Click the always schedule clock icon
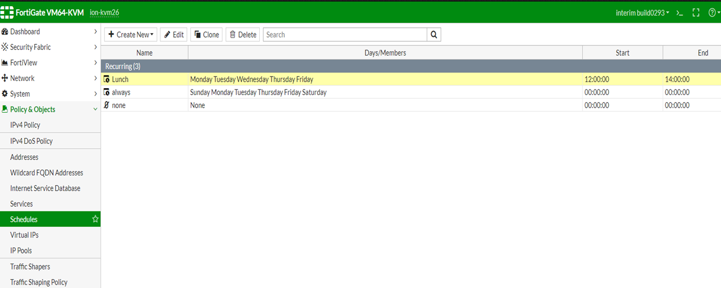721x288 pixels. 107,92
